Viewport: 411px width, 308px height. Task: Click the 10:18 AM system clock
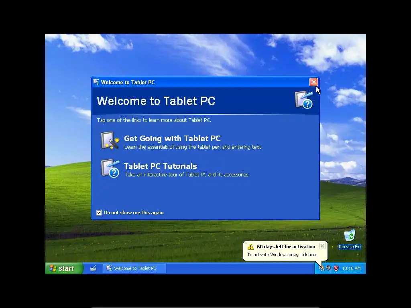coord(351,268)
